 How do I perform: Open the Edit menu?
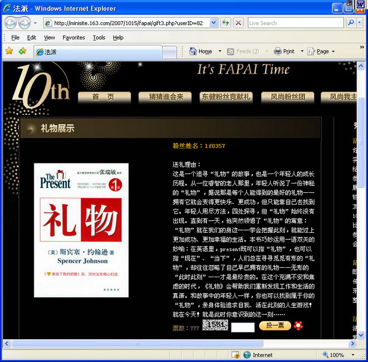point(32,37)
